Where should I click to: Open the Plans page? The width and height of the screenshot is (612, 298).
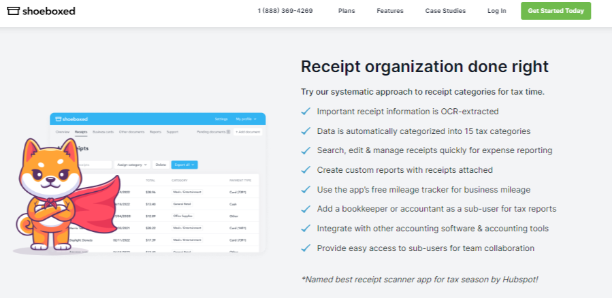[347, 11]
